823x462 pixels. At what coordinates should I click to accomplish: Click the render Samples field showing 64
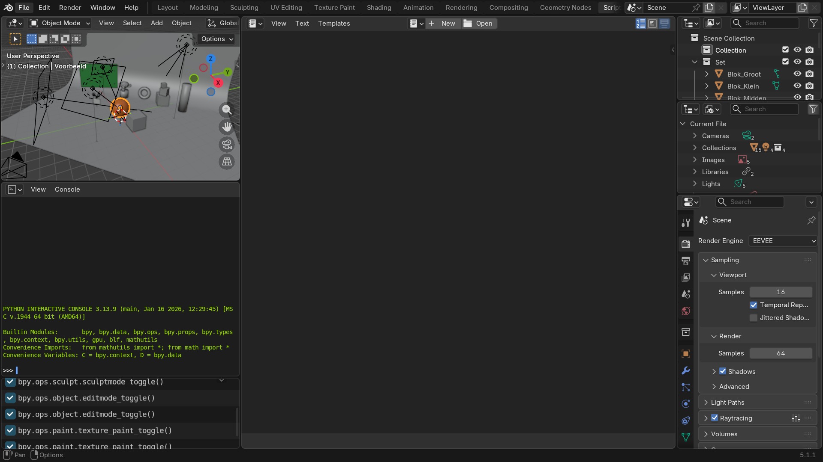point(781,353)
